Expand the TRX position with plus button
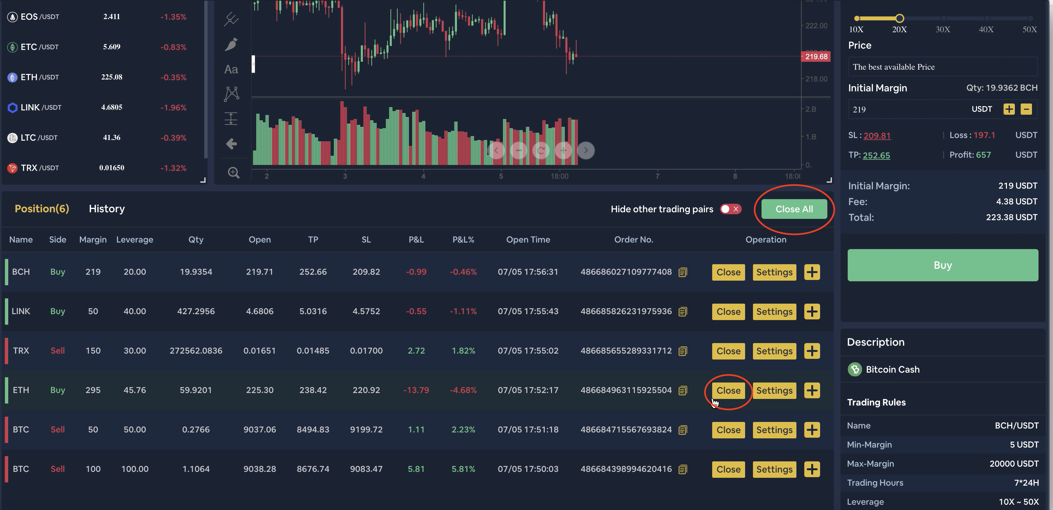The width and height of the screenshot is (1053, 510). 812,351
